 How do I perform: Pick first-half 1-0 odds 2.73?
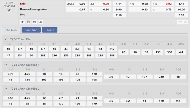coord(11,74)
